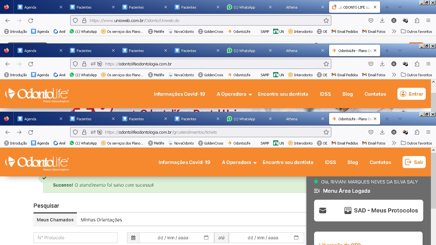436x245 pixels.
Task: Close the OdontoLife tab in the tickets window
Action: 375,119
